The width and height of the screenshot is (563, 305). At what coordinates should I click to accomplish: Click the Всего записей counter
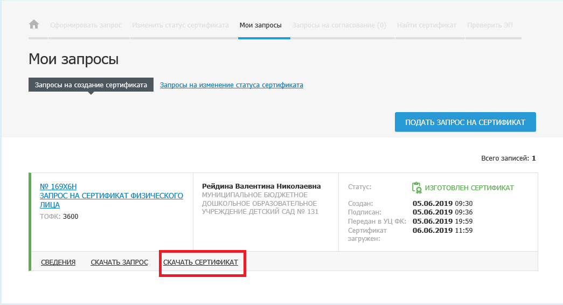click(x=508, y=158)
